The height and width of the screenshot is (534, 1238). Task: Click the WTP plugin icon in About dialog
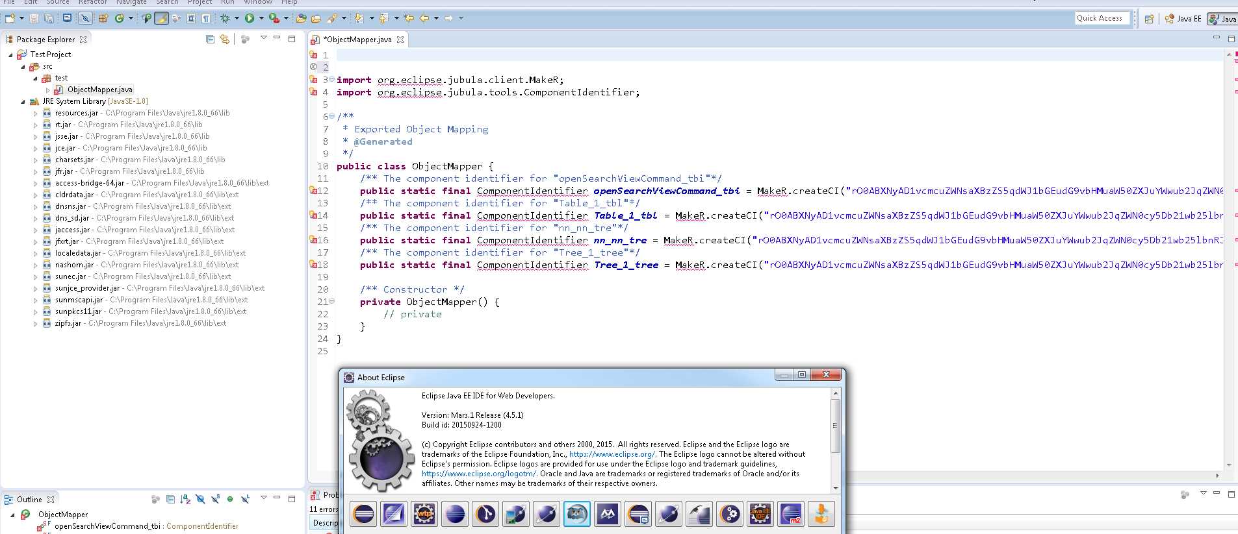(x=424, y=515)
